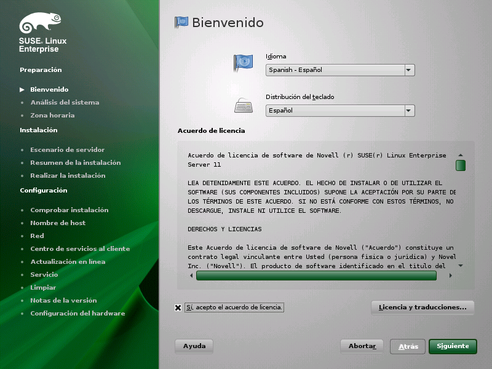
Task: Click the arrow marker next to Bienvenido step
Action: [x=22, y=90]
